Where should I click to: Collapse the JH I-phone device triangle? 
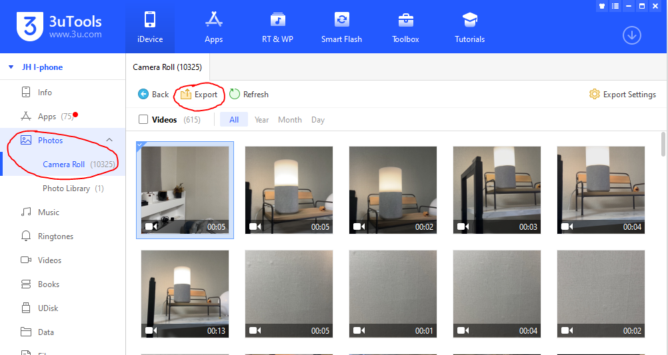(11, 67)
